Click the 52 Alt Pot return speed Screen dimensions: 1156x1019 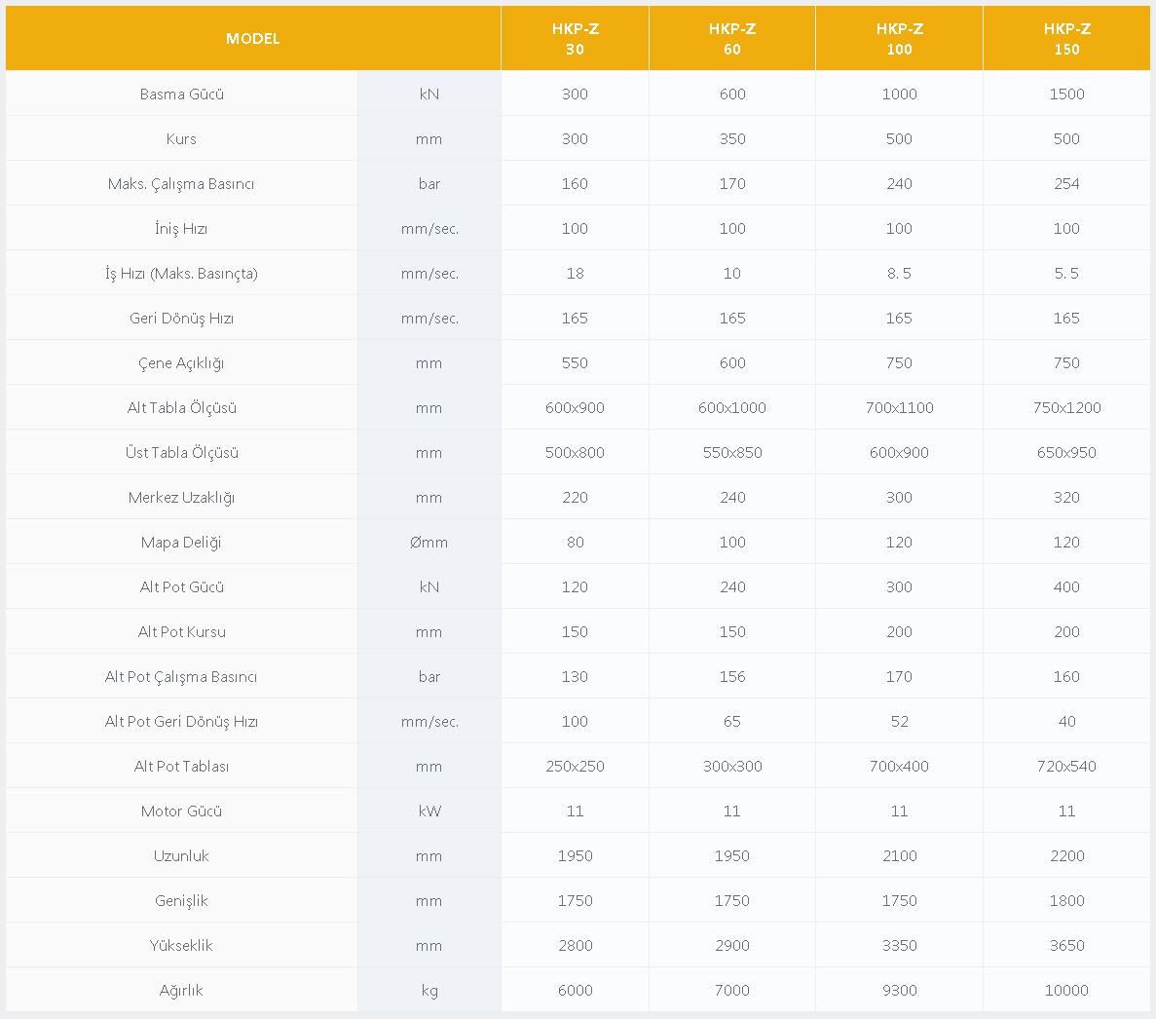tap(900, 721)
